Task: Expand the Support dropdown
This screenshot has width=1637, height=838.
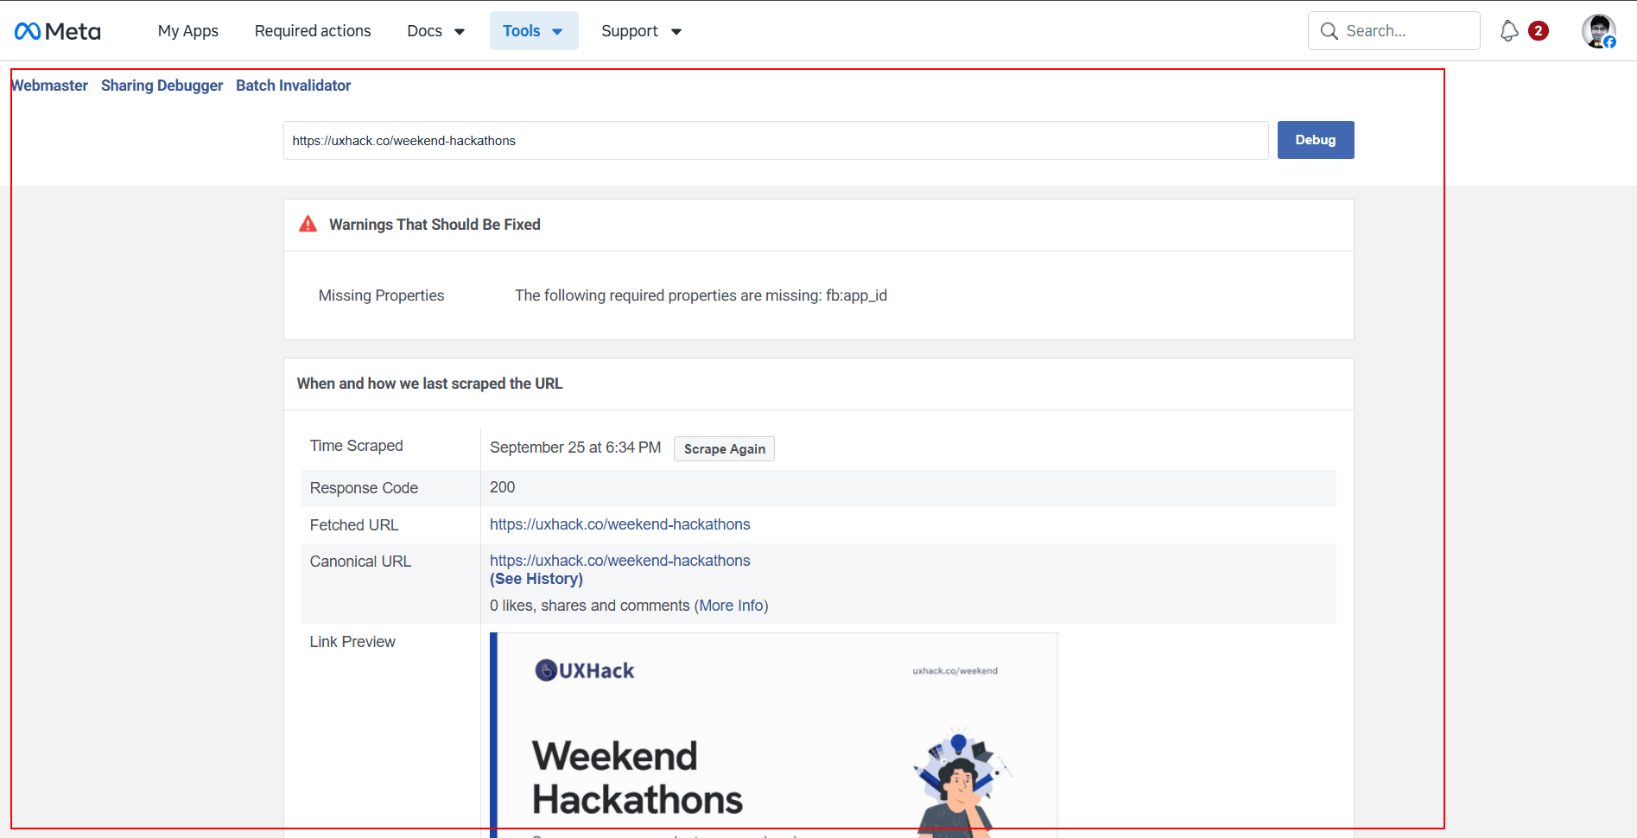Action: pos(642,31)
